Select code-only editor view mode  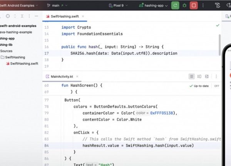pos(191,76)
